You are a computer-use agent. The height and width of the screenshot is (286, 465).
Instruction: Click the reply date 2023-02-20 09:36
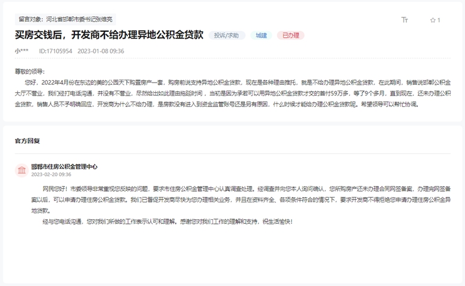[51, 174]
